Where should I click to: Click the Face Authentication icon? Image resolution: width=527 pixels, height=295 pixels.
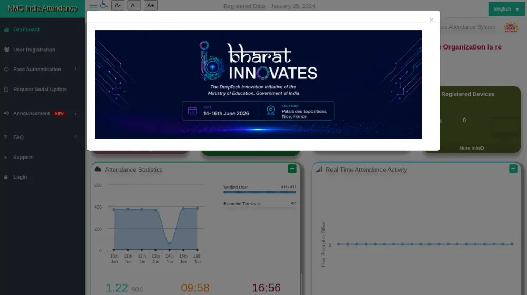pyautogui.click(x=6, y=69)
